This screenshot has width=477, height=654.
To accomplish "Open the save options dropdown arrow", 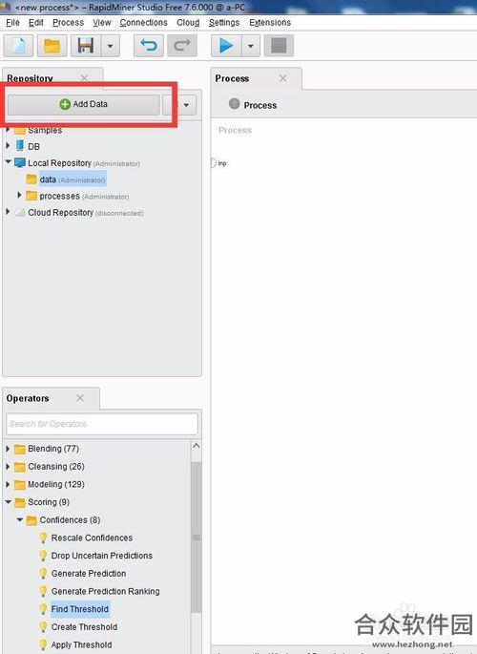I will [111, 46].
